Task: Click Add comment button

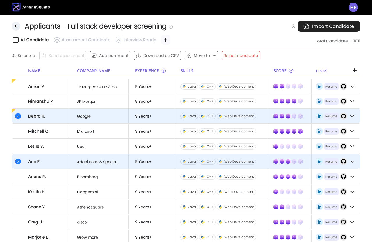Action: point(110,56)
